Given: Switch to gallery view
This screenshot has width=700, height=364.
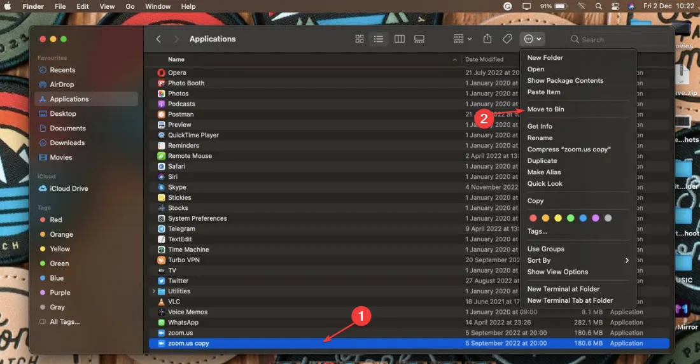Looking at the screenshot, I should click(x=419, y=39).
